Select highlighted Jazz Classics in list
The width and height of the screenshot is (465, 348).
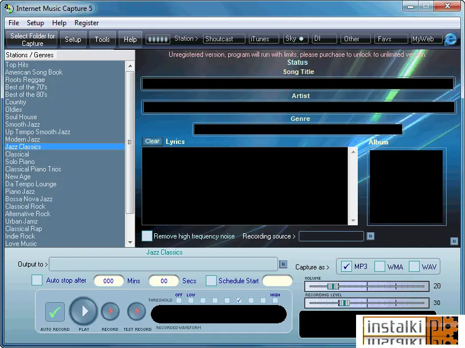tap(65, 146)
